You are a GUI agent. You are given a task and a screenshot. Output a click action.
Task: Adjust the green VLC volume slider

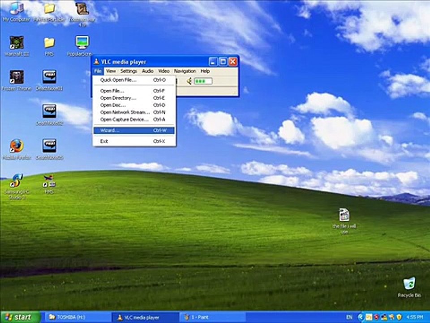pyautogui.click(x=203, y=81)
